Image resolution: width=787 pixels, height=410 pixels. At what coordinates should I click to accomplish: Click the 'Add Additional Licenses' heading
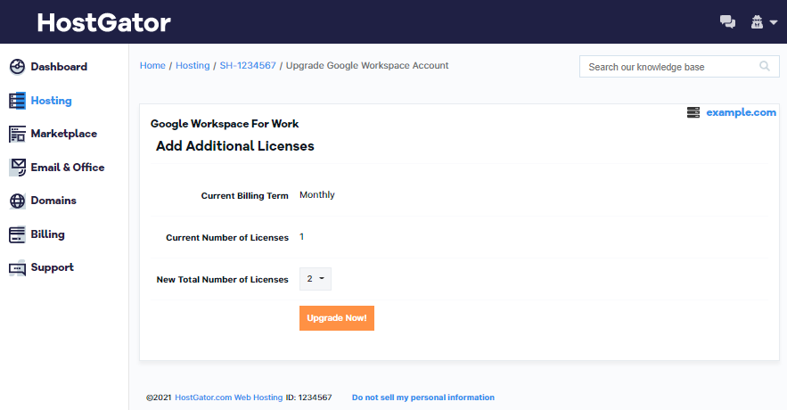(x=235, y=146)
